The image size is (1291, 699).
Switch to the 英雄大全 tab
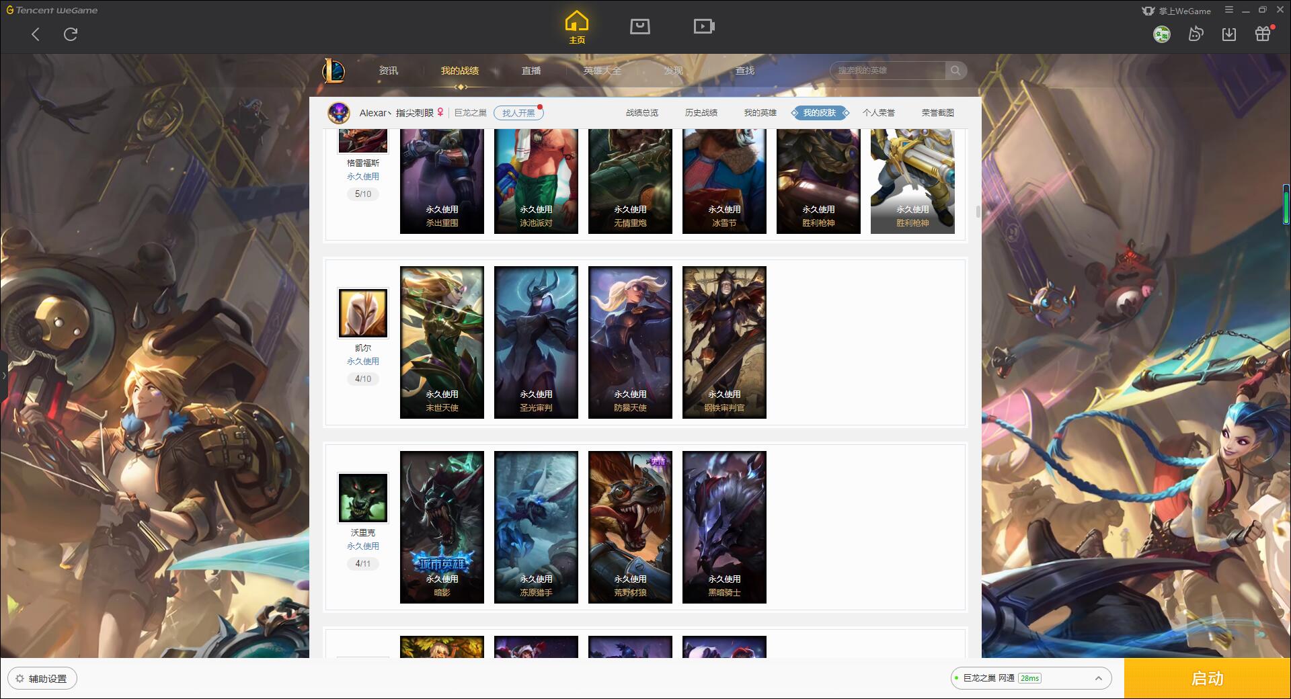[x=602, y=71]
